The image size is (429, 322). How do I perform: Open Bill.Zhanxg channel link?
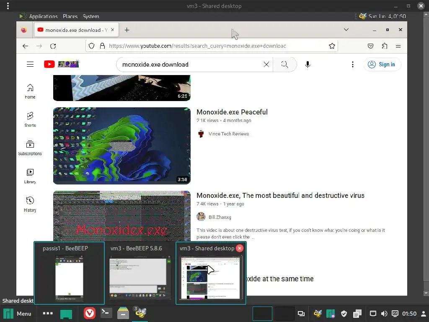[x=220, y=217]
